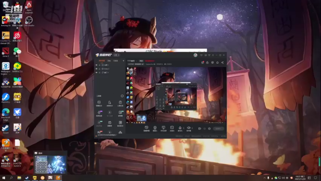Click the calendar icon beside the bell
Image resolution: width=321 pixels, height=181 pixels.
(213, 63)
